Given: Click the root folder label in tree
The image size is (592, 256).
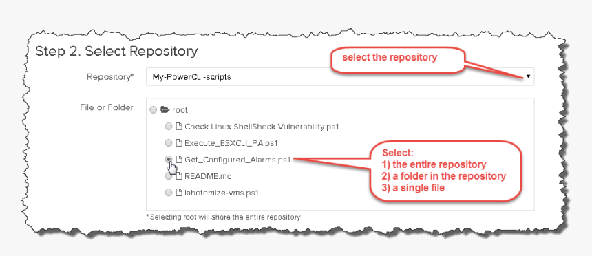Looking at the screenshot, I should [x=180, y=110].
